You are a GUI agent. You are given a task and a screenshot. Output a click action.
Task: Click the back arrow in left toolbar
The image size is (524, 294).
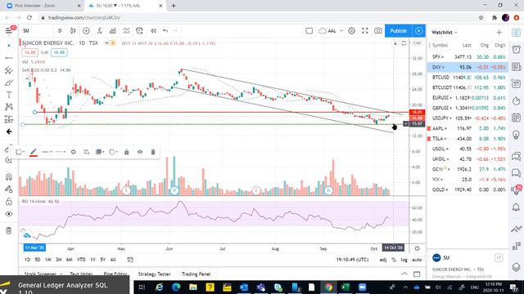pos(9,131)
